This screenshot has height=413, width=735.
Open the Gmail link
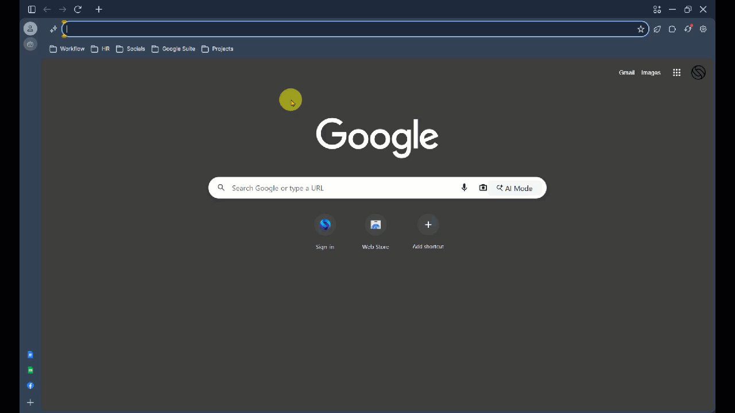626,73
